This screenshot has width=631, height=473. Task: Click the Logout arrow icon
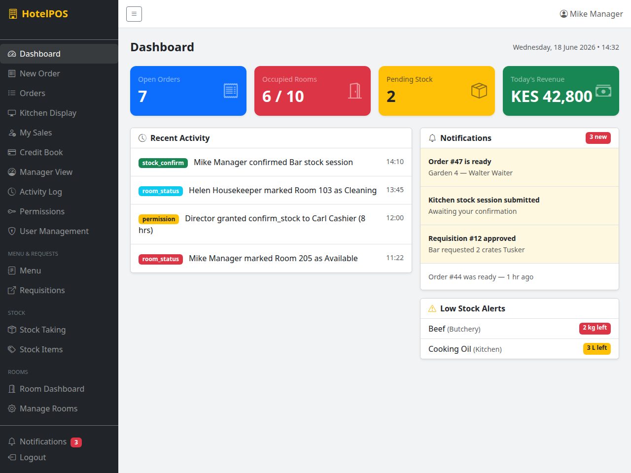tap(12, 457)
